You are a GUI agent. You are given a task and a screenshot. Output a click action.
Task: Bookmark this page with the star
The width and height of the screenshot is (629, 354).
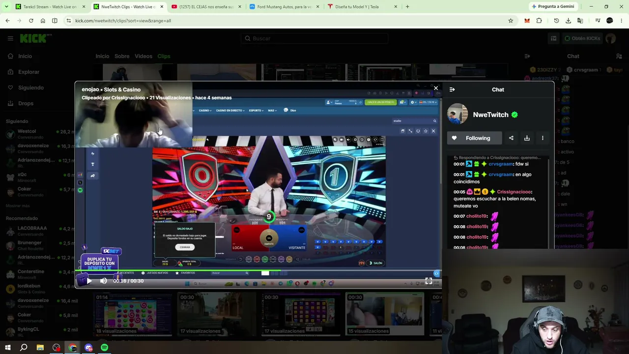(x=511, y=21)
